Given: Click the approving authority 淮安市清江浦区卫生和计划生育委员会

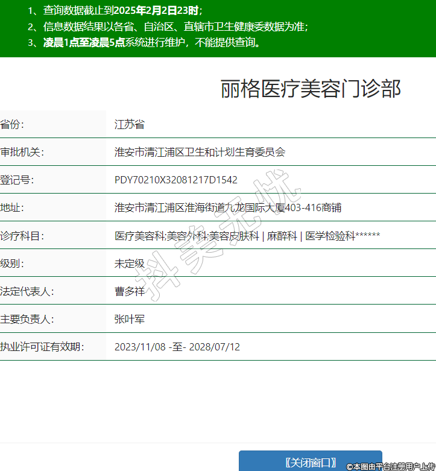Looking at the screenshot, I should click(x=200, y=153).
